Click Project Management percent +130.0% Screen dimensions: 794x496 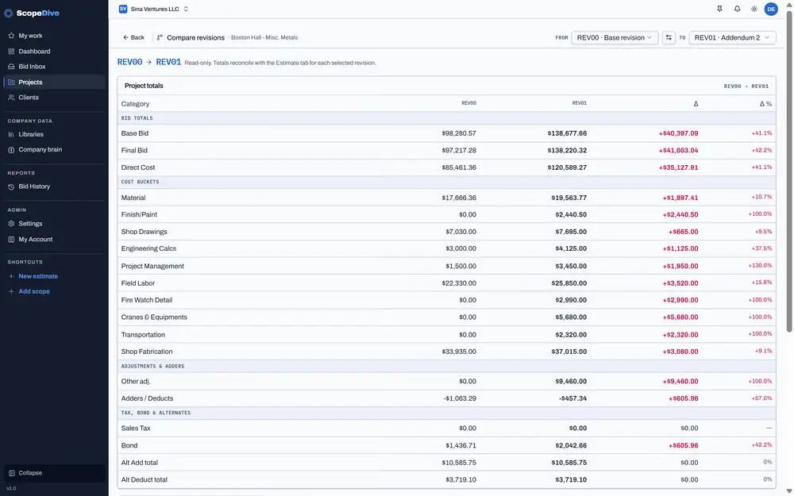coord(760,266)
